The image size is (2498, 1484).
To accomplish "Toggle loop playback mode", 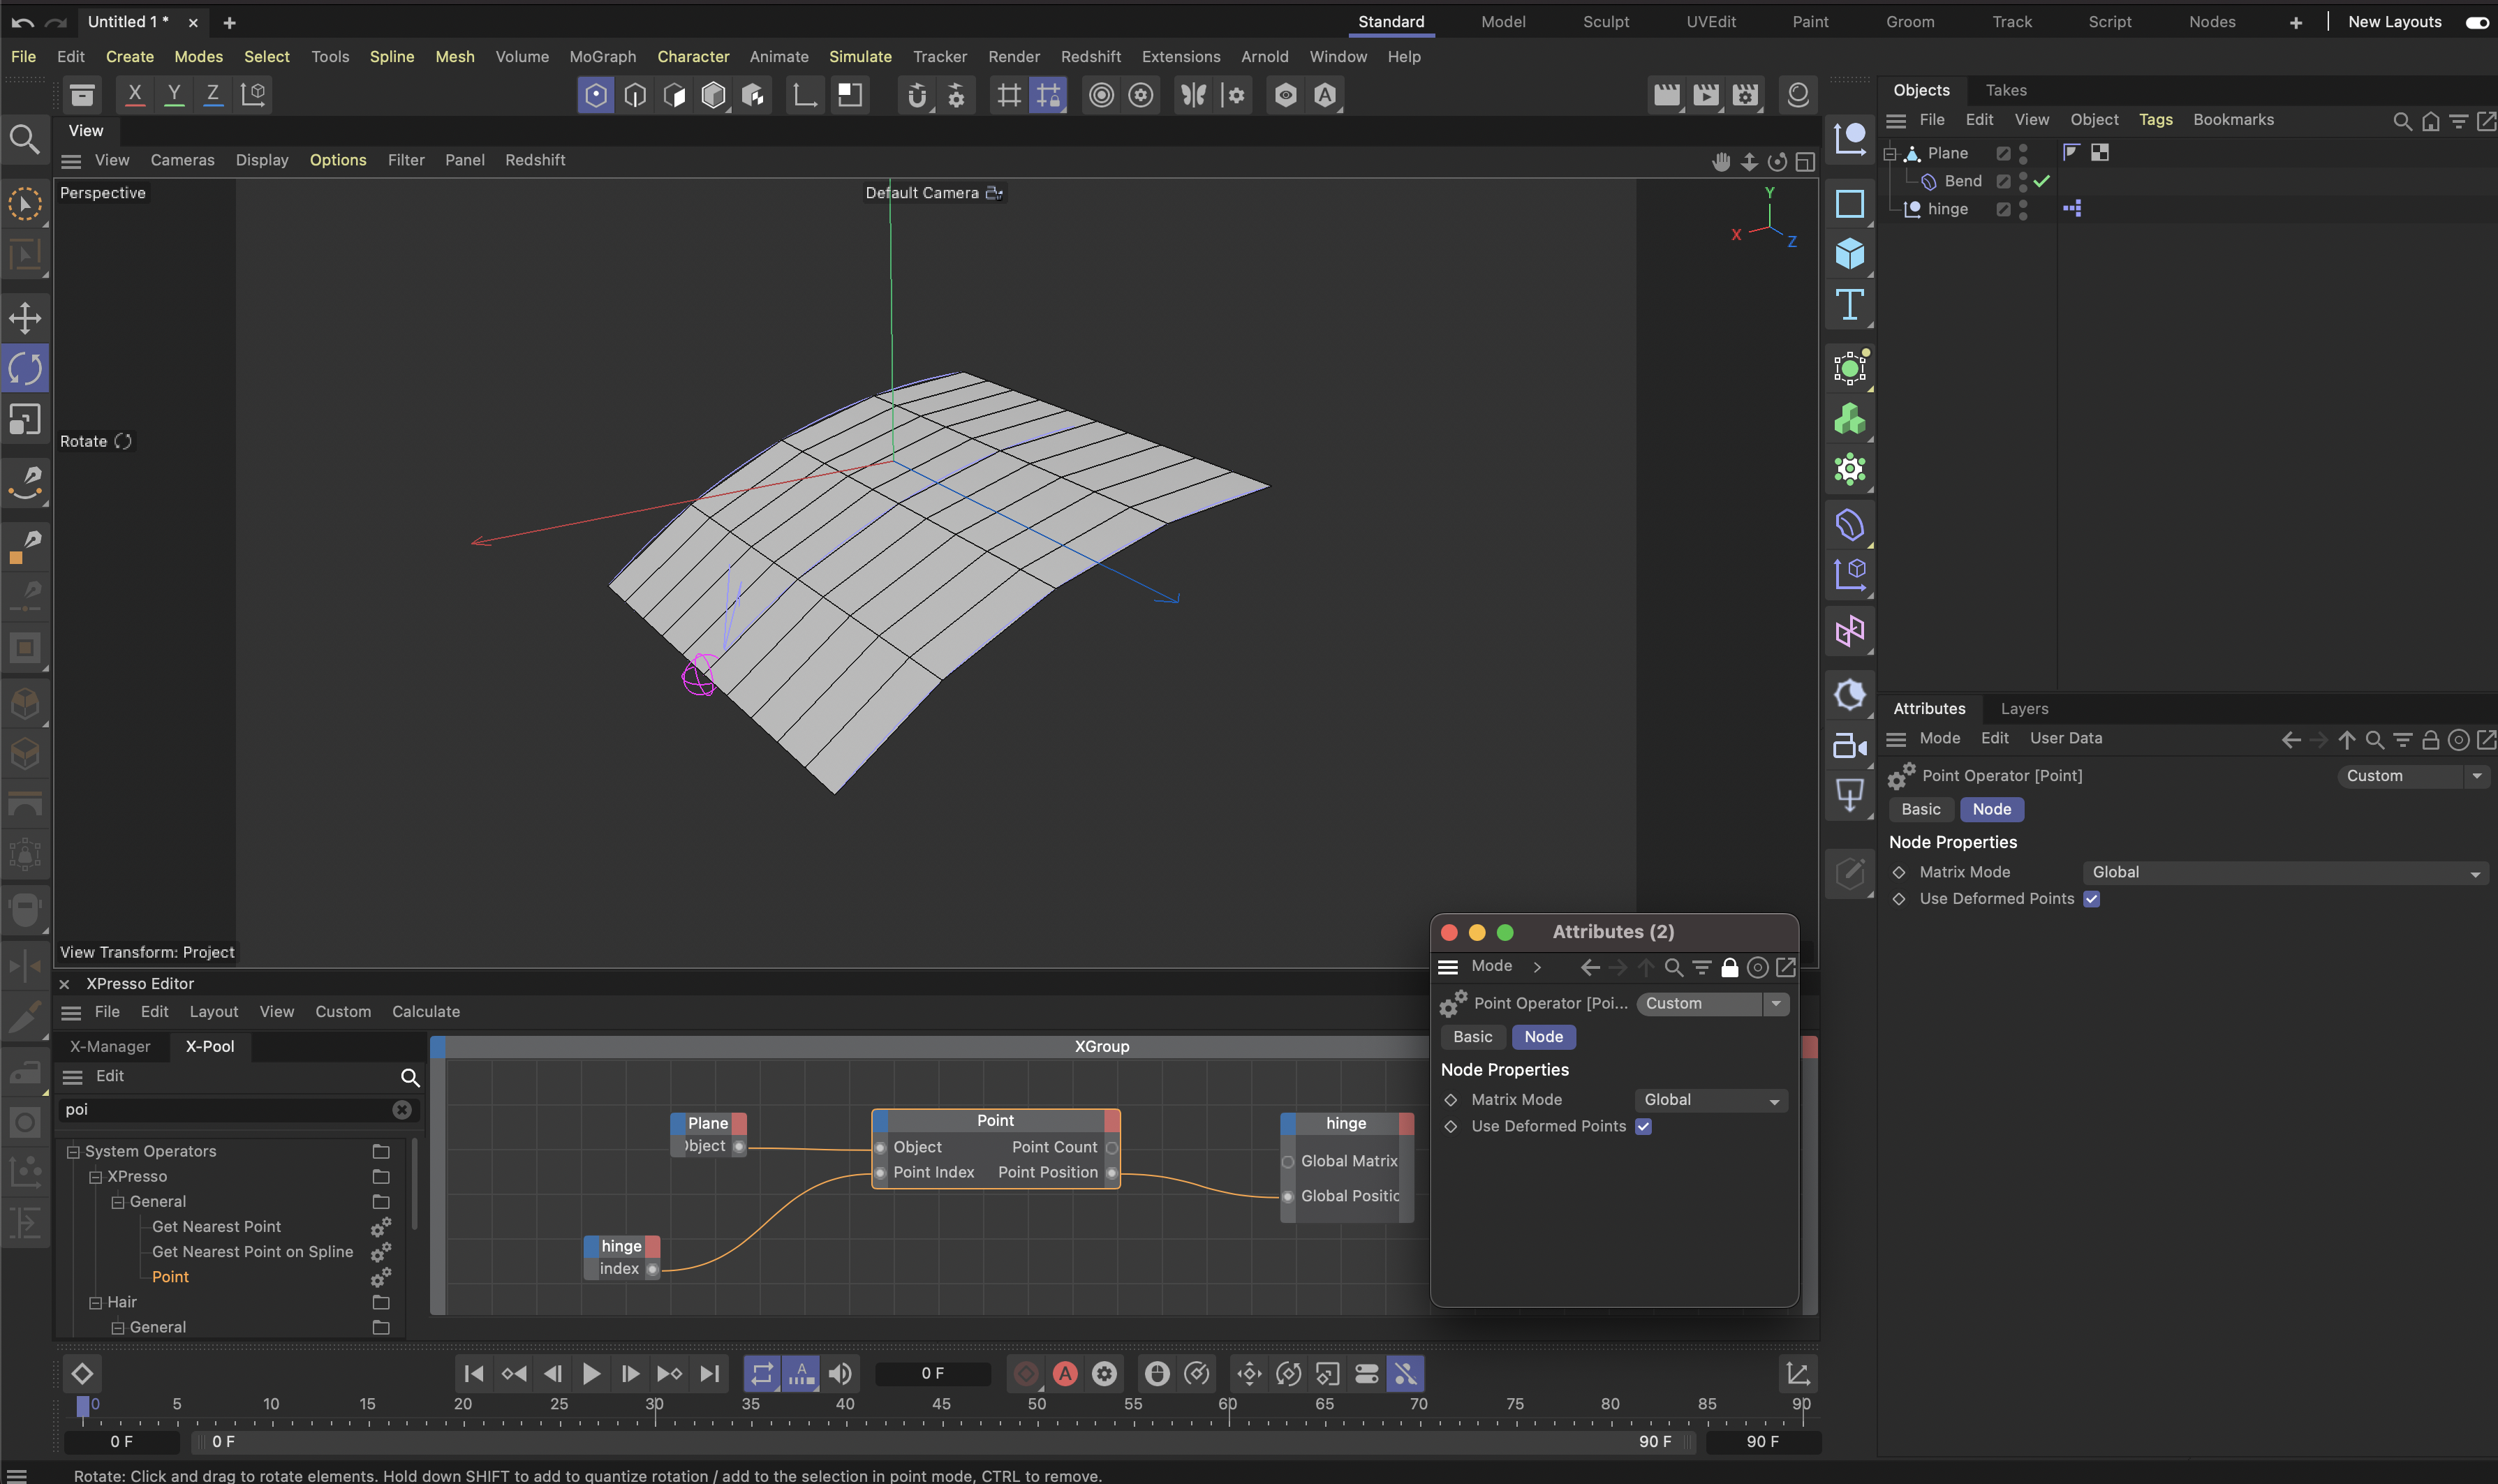I will tap(761, 1374).
